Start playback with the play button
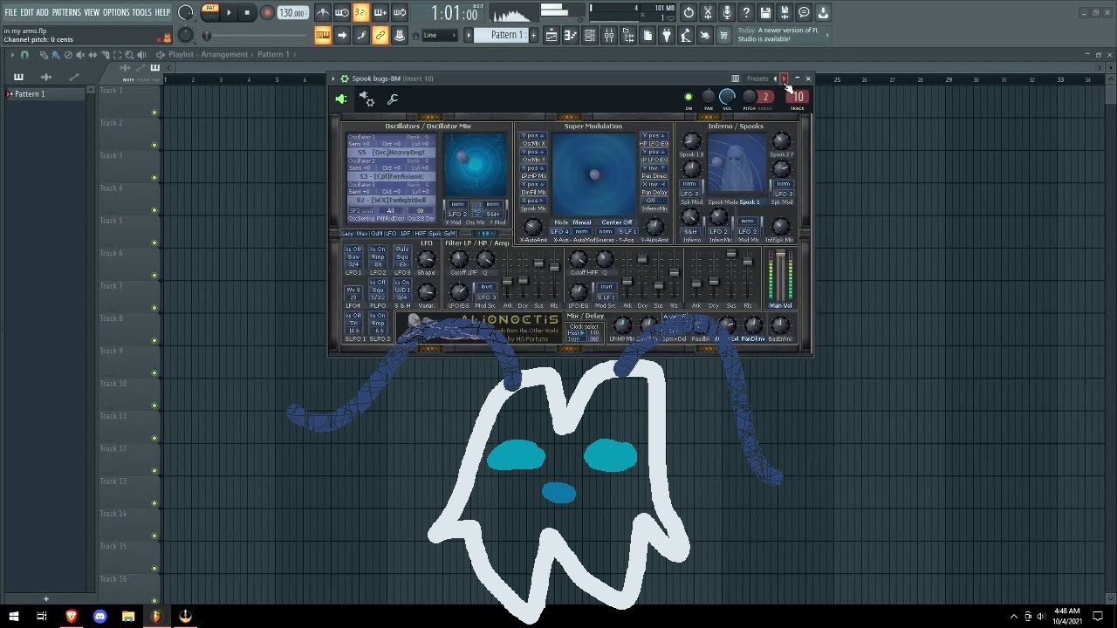This screenshot has width=1117, height=628. coord(230,13)
